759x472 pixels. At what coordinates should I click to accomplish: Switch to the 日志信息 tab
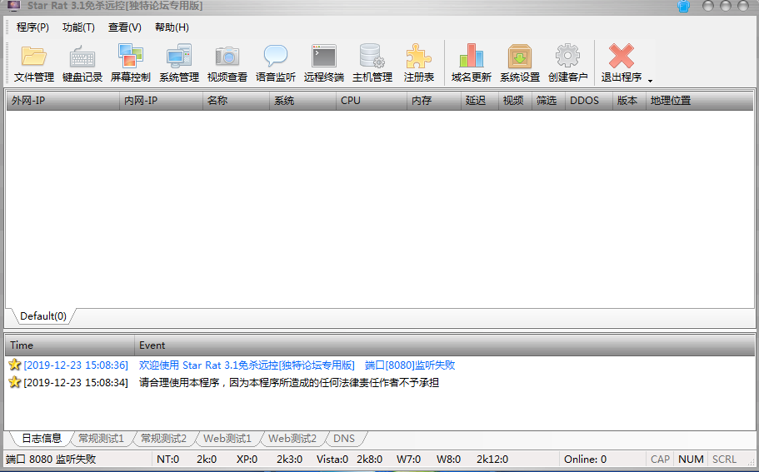42,438
